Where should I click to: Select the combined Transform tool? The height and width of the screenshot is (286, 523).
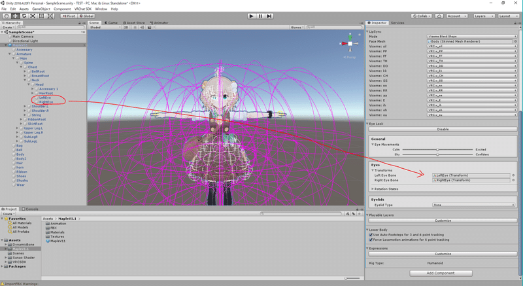(x=50, y=16)
